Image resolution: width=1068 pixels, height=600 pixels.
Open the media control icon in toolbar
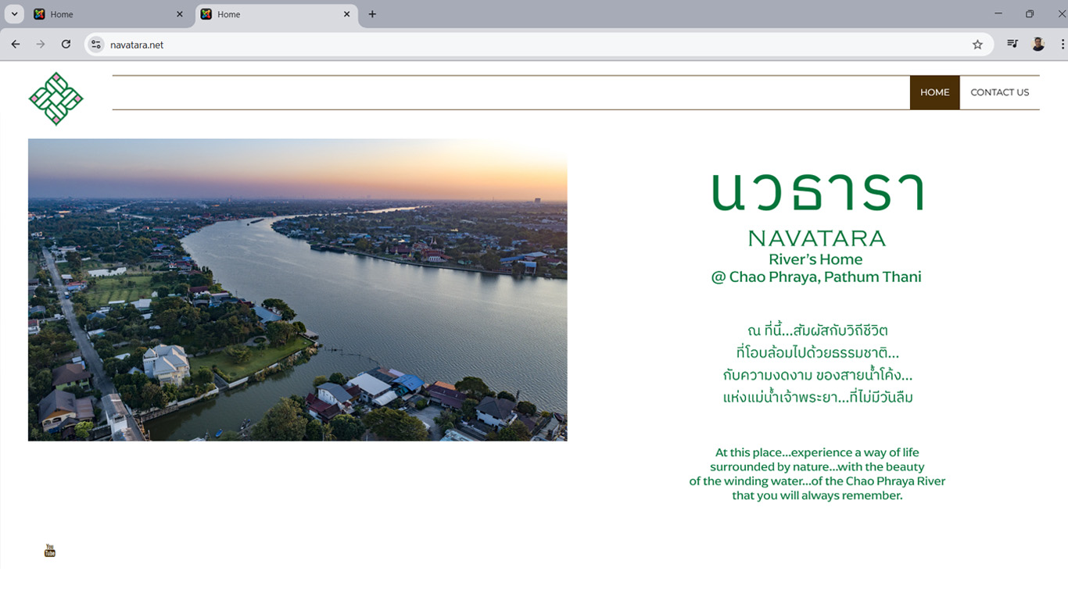click(x=1012, y=45)
